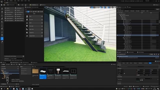The height and width of the screenshot is (90, 160).
Task: Choose the Mesh To Collision tool
Action: point(9,20)
